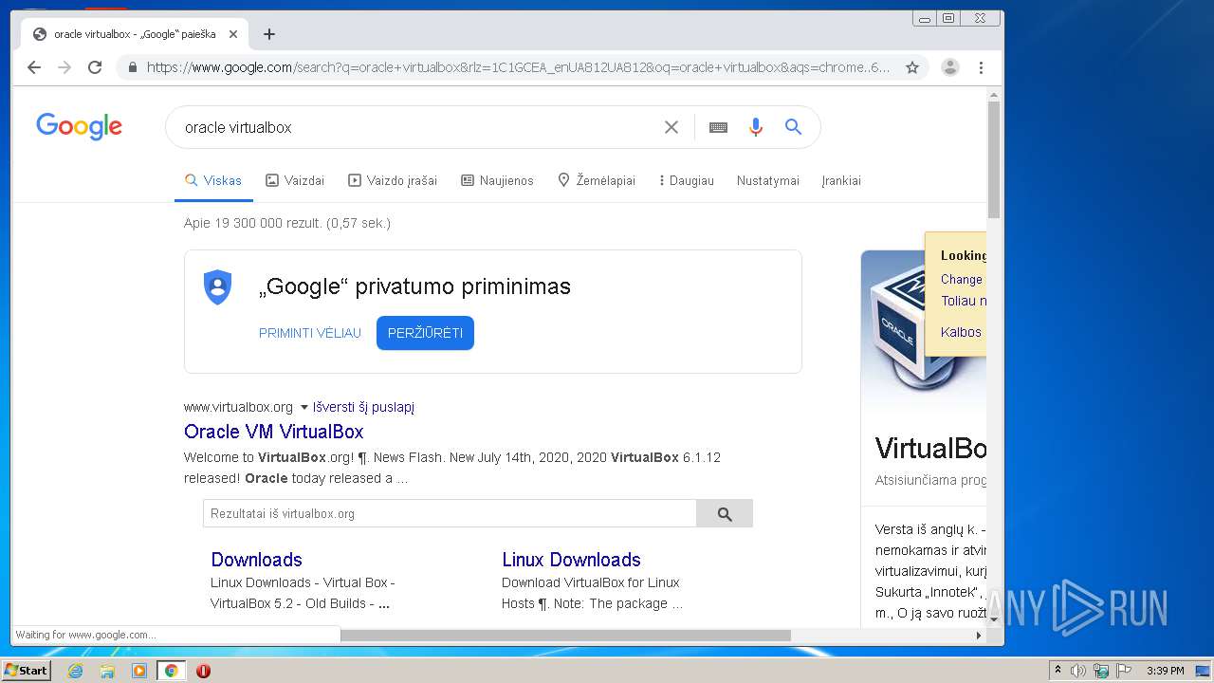Click the Action Center flag tray icon
Viewport: 1214px width, 683px height.
[x=1124, y=671]
